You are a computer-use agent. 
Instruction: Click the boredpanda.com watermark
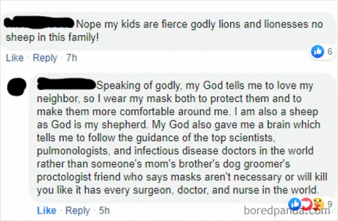pyautogui.click(x=287, y=211)
